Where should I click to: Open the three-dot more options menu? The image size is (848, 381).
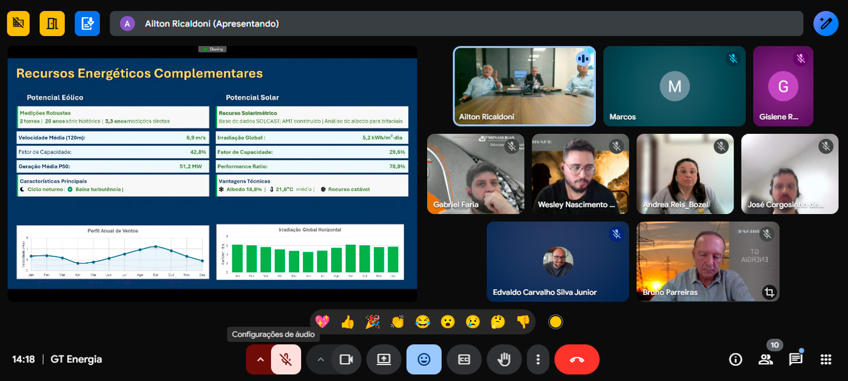click(538, 360)
